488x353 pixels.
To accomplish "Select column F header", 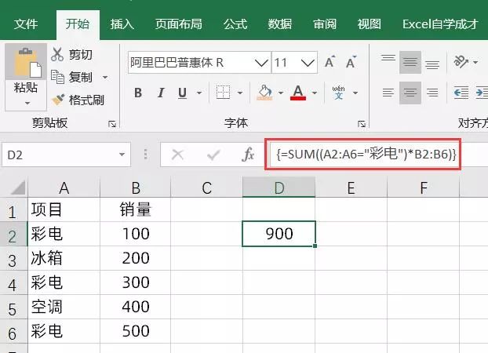I will pyautogui.click(x=423, y=187).
